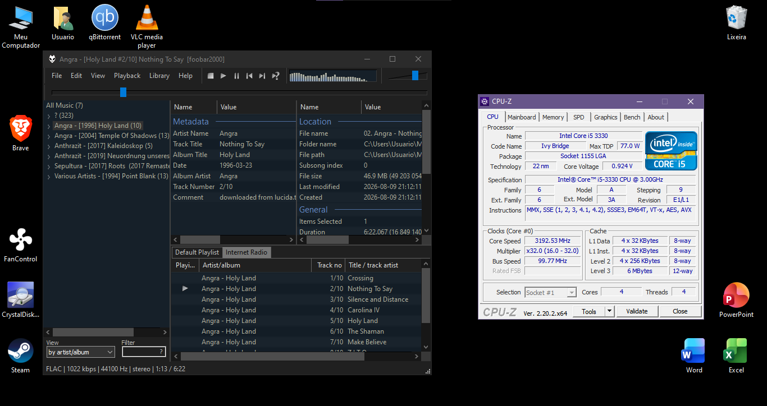767x406 pixels.
Task: Expand Sepultura - [2017] Roots node
Action: 49,167
